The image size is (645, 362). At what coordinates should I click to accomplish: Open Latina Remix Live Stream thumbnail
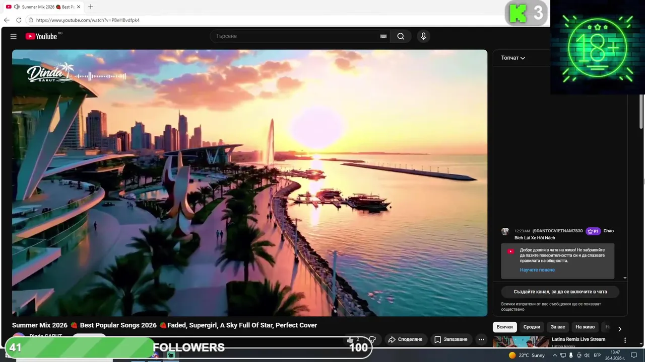[521, 342]
